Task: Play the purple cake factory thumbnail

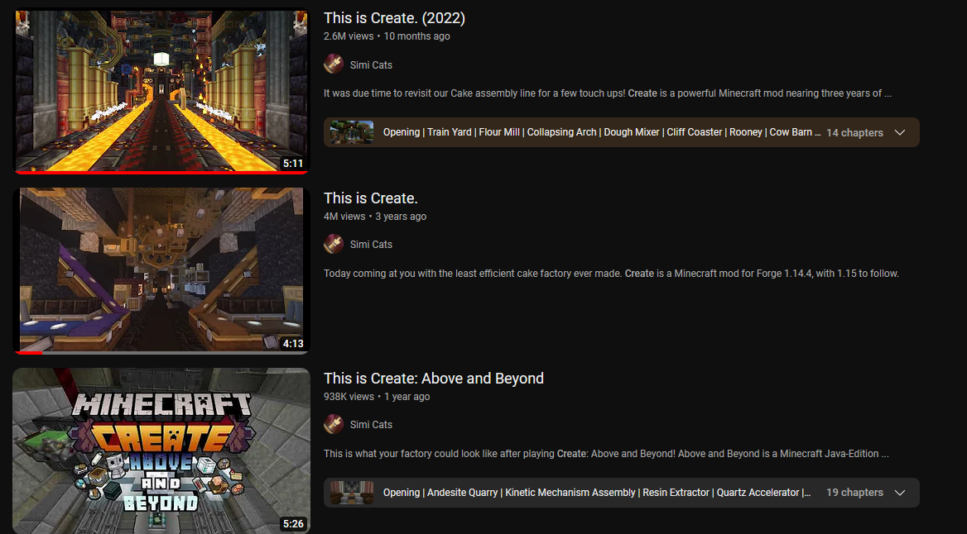Action: click(161, 271)
